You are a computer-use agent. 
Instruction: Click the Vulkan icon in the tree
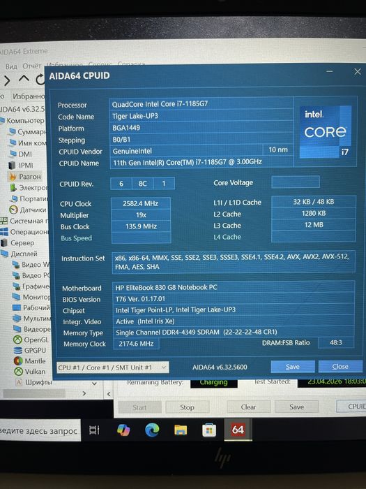pos(19,372)
